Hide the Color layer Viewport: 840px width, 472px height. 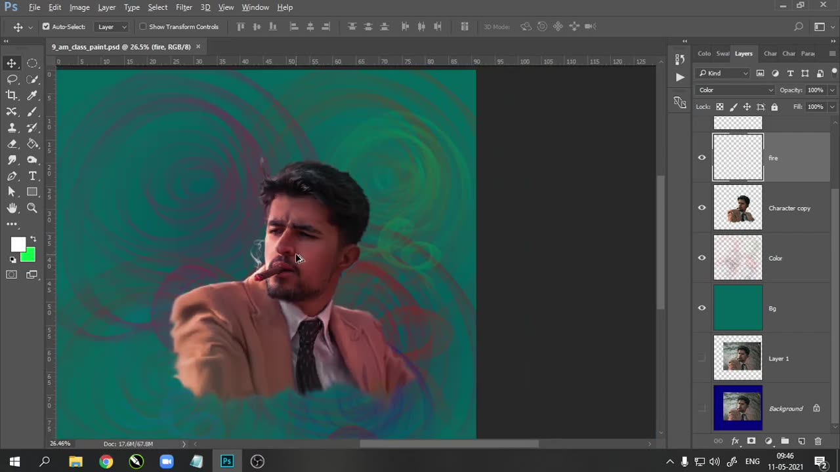(702, 258)
